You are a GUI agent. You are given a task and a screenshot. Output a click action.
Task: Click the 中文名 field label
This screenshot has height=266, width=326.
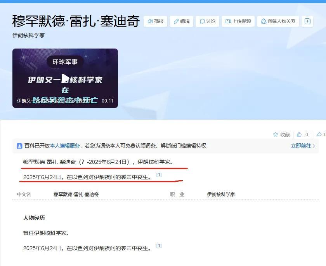tap(24, 195)
